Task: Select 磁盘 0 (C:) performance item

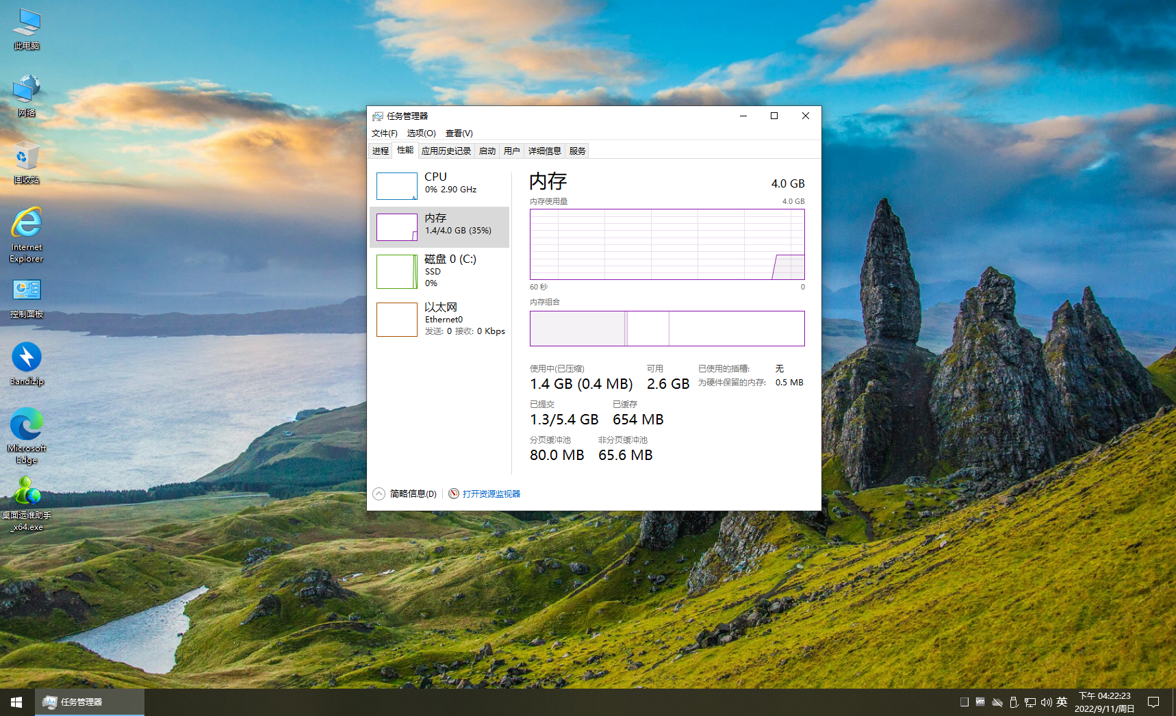Action: [439, 271]
